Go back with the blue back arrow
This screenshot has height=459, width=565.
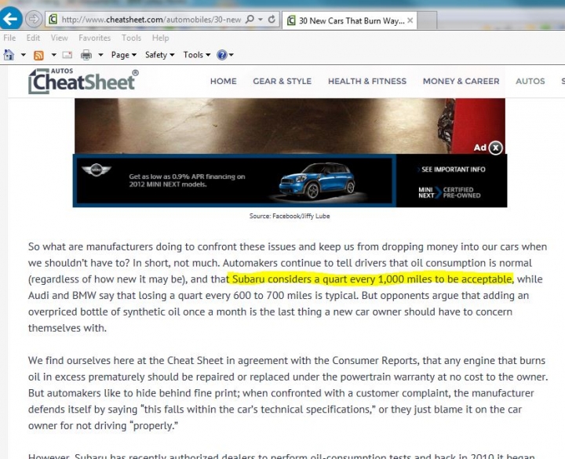(x=11, y=18)
